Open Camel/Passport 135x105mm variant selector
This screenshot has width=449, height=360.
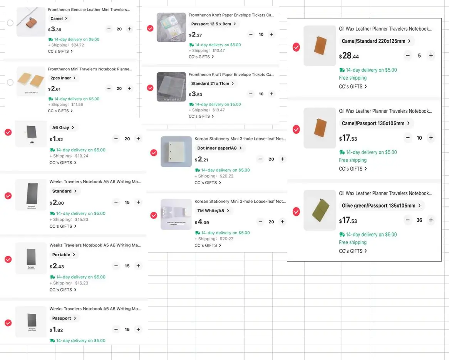click(376, 123)
